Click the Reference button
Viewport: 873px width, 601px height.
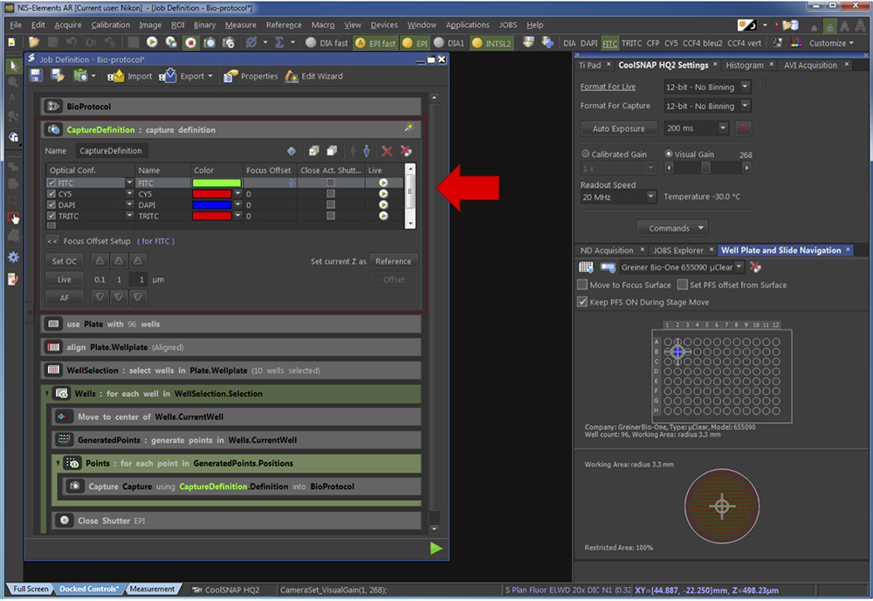click(393, 261)
